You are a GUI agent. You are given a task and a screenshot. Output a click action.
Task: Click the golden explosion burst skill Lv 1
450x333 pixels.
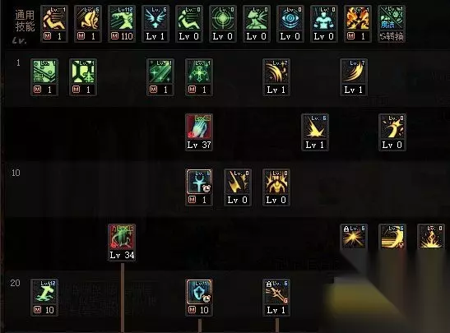point(315,132)
